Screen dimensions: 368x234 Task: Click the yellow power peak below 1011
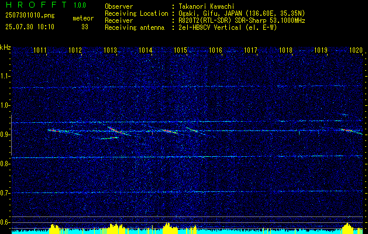(55, 229)
